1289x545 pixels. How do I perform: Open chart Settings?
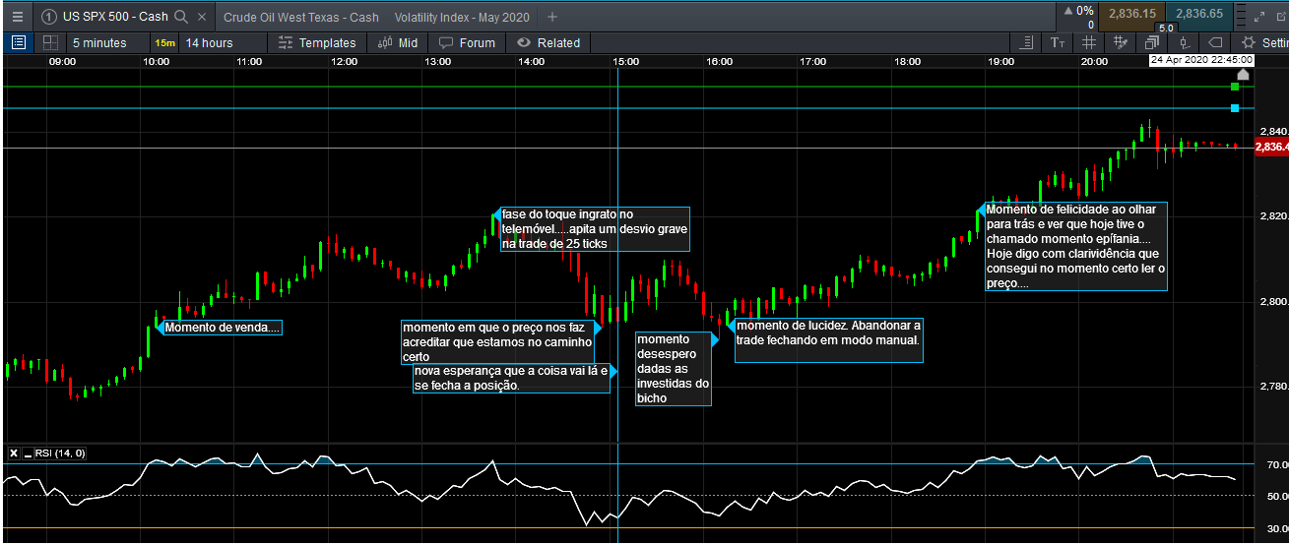(x=1264, y=42)
